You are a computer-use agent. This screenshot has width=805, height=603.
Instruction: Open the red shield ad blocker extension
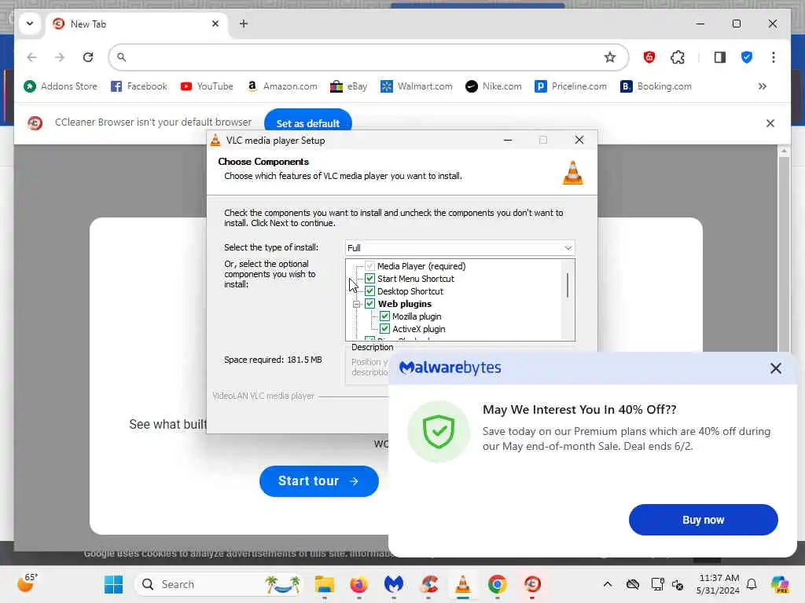[649, 57]
